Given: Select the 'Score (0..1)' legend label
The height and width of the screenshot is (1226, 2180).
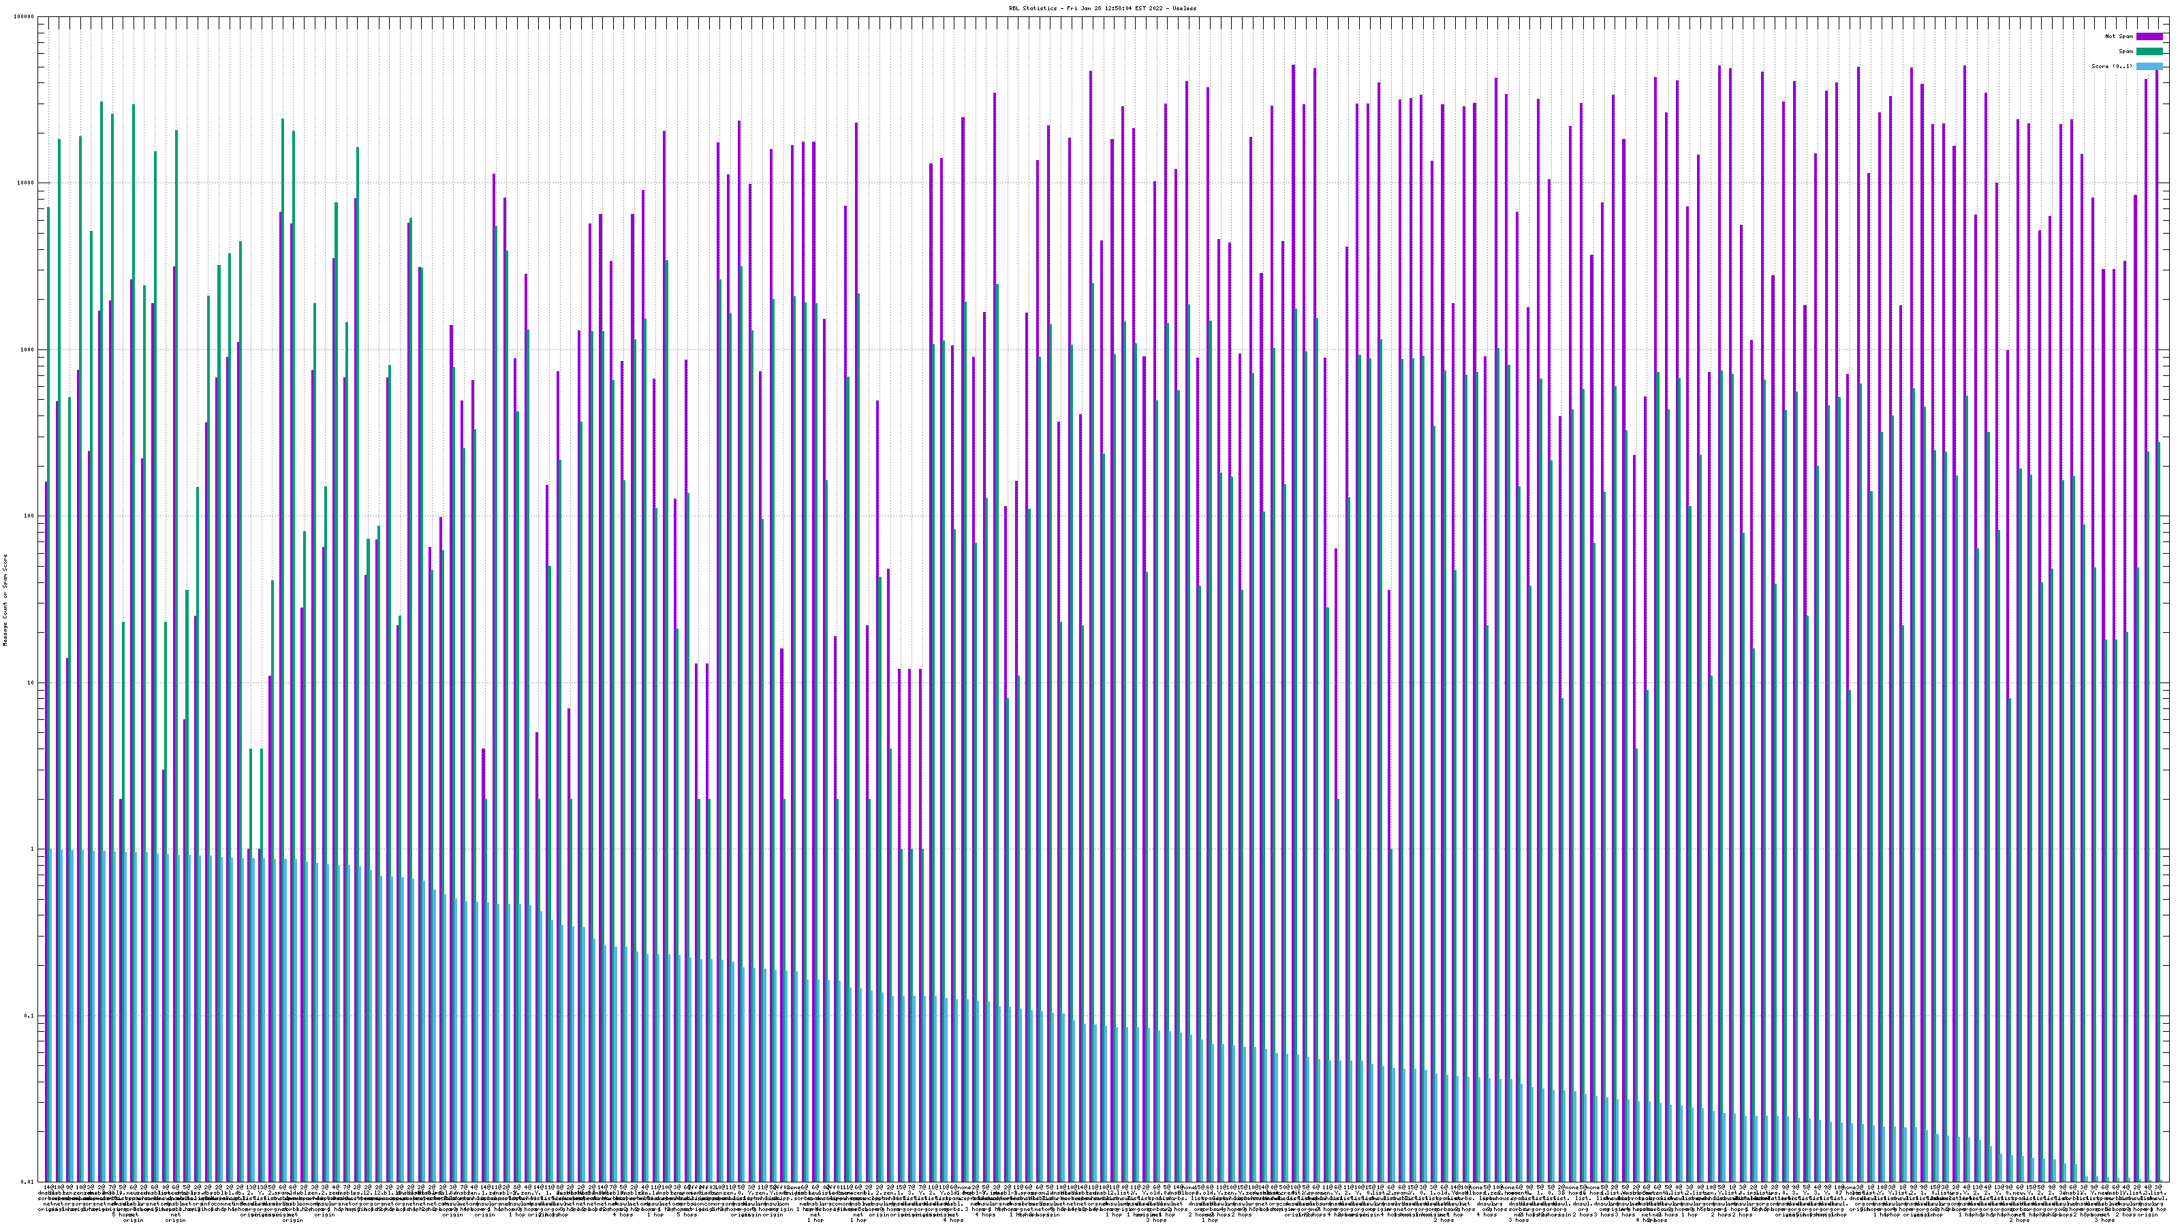Looking at the screenshot, I should tap(2111, 66).
